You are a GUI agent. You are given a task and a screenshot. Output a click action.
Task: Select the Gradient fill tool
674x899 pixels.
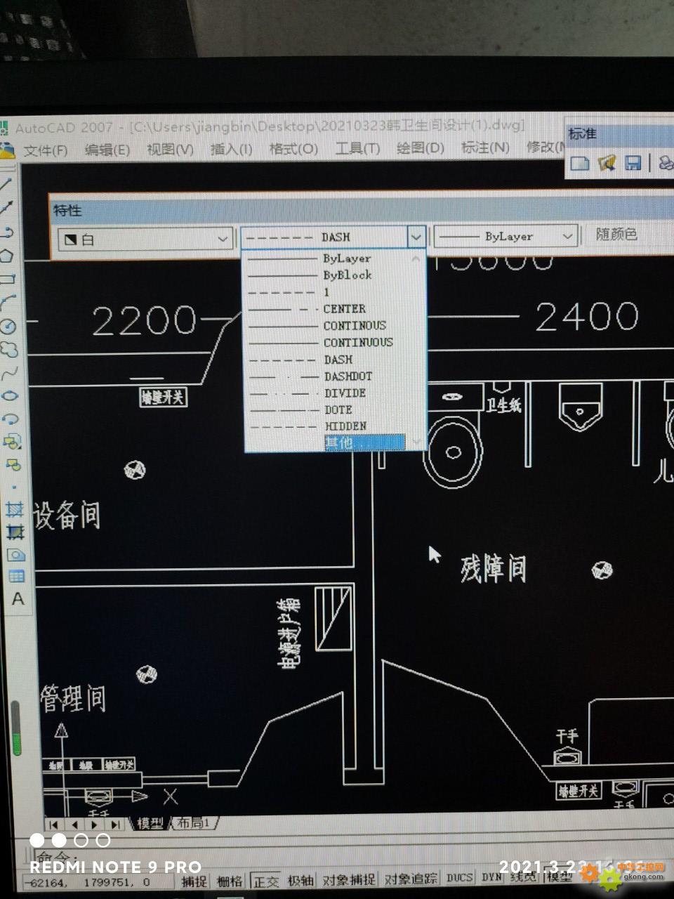[15, 532]
